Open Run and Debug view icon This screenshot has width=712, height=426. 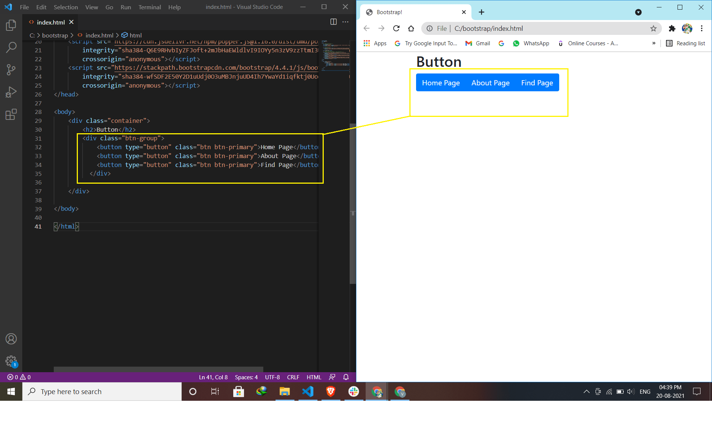click(x=11, y=92)
